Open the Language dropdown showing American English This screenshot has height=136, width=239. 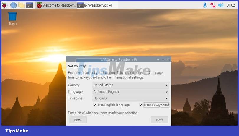pos(131,92)
